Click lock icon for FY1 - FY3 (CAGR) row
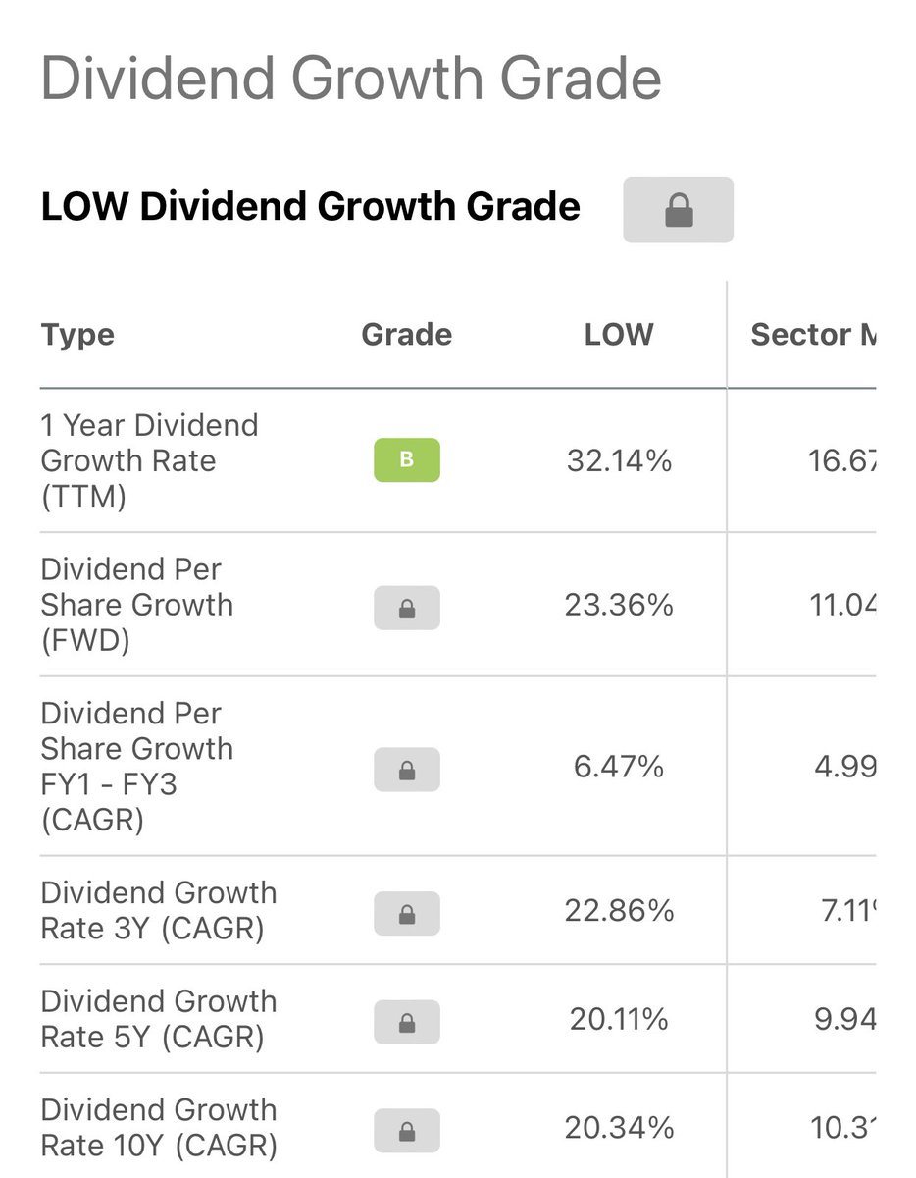The width and height of the screenshot is (916, 1178). (407, 770)
